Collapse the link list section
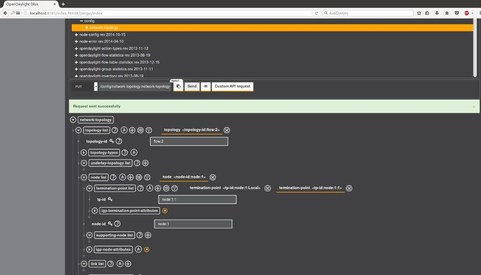Viewport: 481px width, 275px height. click(84, 264)
